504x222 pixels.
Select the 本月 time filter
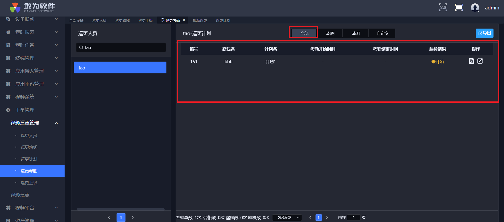click(356, 33)
